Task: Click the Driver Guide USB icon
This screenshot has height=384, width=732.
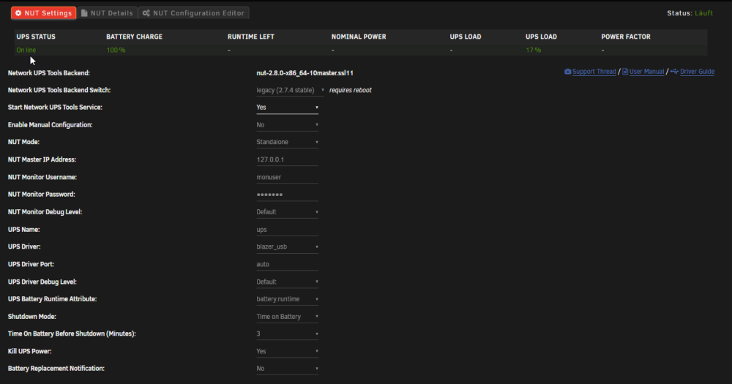Action: click(674, 72)
